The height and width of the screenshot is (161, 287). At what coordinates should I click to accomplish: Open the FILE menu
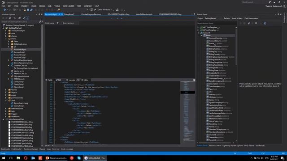tap(3, 6)
